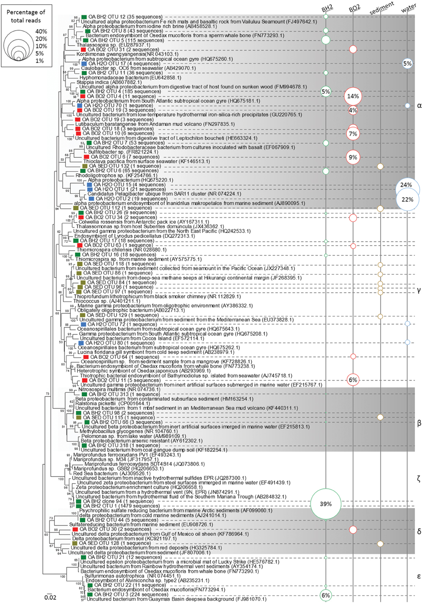
Task: Click the 39% bubble in the BH2 column
Action: pos(326,504)
